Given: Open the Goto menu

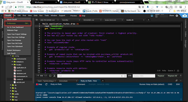Looking at the screenshot, I should pyautogui.click(x=36, y=16).
